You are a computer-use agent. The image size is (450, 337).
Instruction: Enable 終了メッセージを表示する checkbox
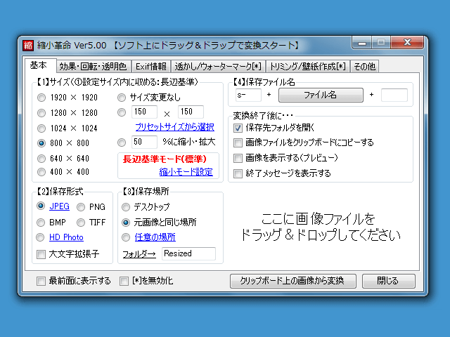coord(238,173)
